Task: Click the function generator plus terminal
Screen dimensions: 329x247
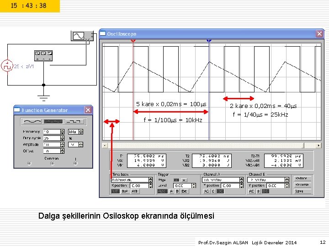Action: click(75, 163)
